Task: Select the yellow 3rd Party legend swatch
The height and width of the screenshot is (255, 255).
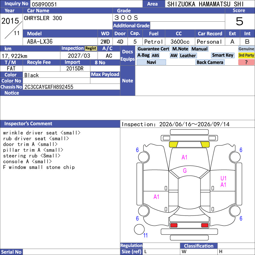Action: 246,55
